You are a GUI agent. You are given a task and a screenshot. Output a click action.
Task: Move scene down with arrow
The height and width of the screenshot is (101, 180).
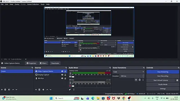click(16, 89)
